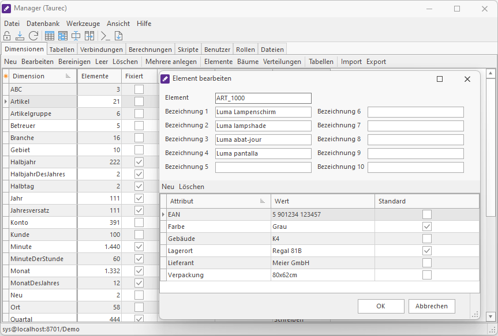The width and height of the screenshot is (498, 336).
Task: Click the column resize icon in toolbar
Action: [x=76, y=36]
